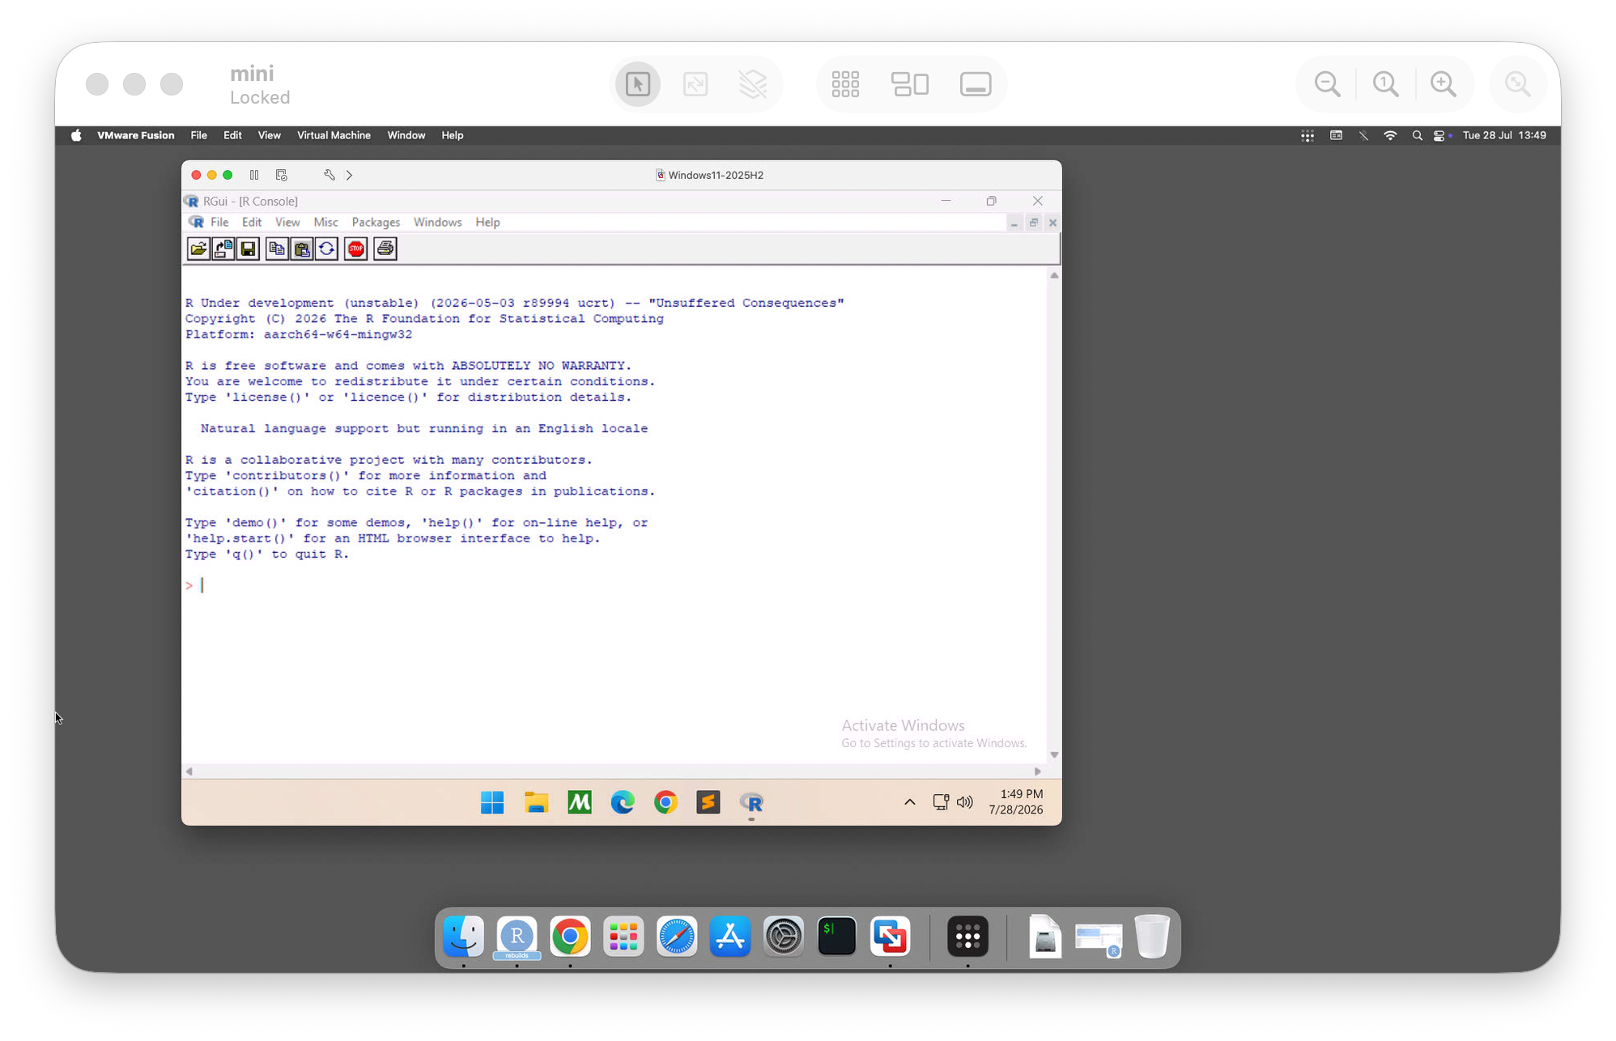This screenshot has height=1041, width=1616.
Task: Click the Copy icon in RGui toolbar
Action: click(276, 249)
